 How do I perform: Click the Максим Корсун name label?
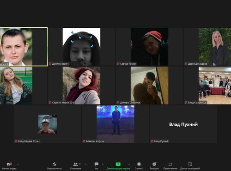(x=95, y=141)
